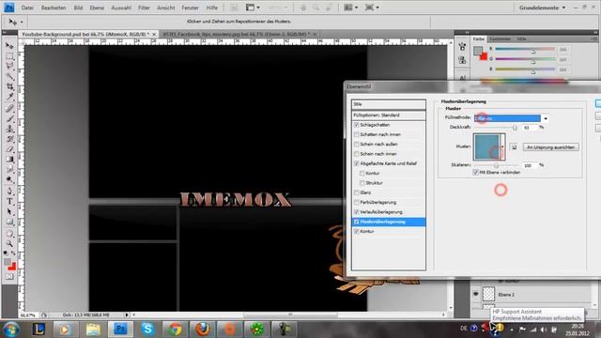Select the Path Selection tool
This screenshot has height=338, width=601.
coord(9,211)
